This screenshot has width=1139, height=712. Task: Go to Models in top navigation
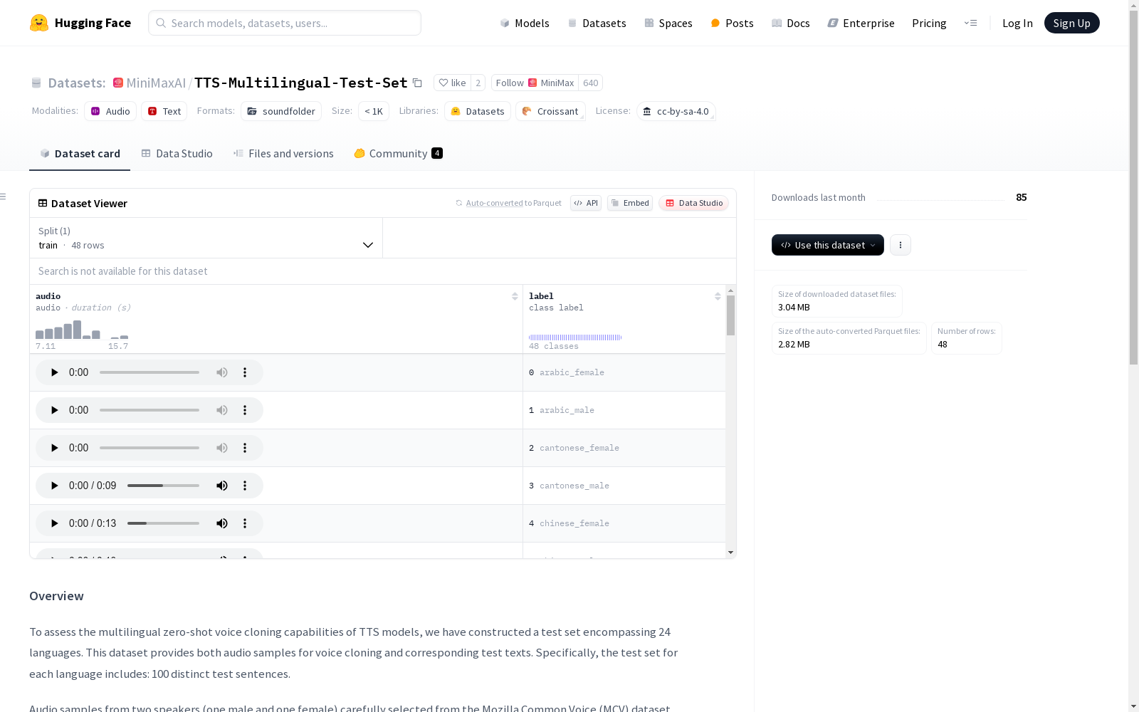(525, 23)
